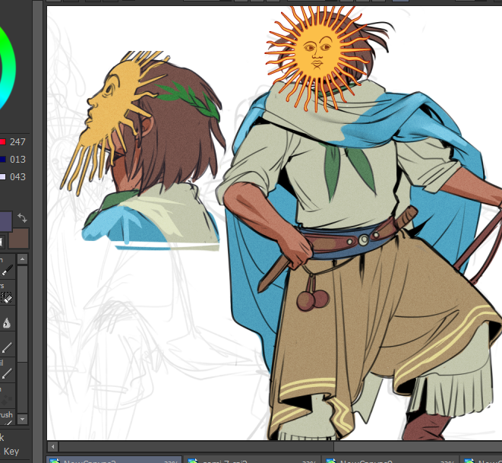Click the red channel value 247
Image resolution: width=502 pixels, height=463 pixels.
point(17,142)
